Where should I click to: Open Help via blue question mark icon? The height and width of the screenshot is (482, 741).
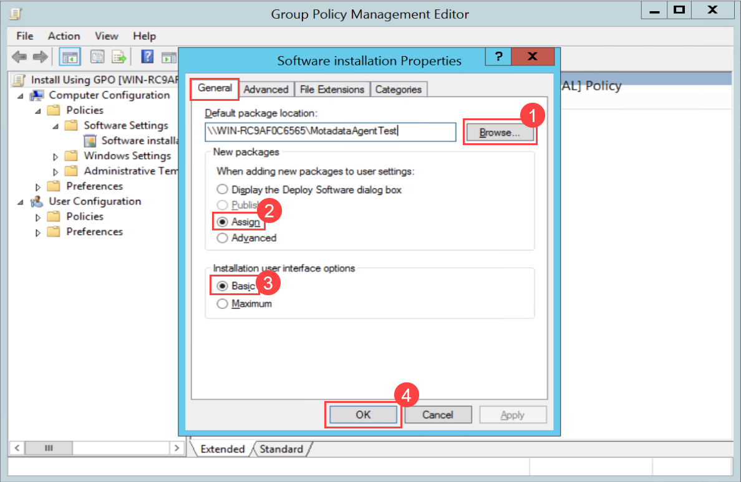pyautogui.click(x=148, y=57)
